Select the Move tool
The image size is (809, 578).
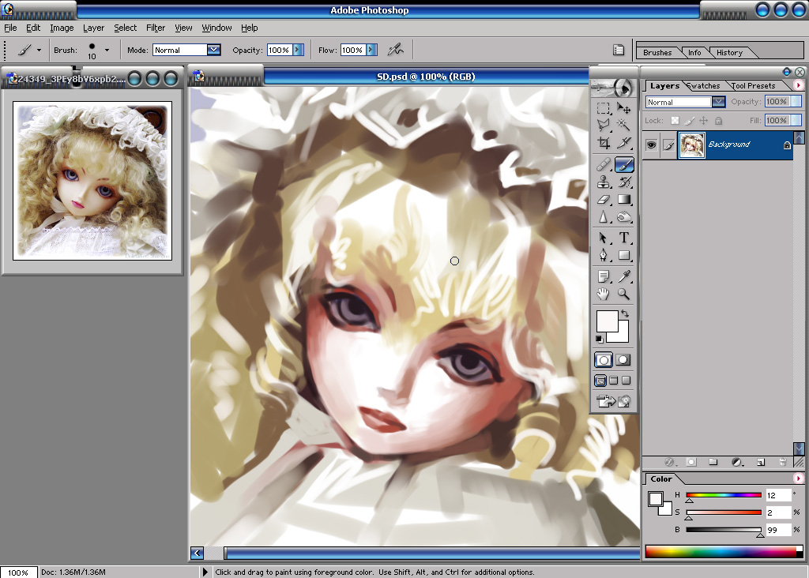[624, 107]
